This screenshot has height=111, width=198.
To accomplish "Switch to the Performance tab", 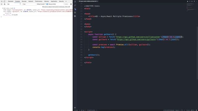I will point(39,1).
